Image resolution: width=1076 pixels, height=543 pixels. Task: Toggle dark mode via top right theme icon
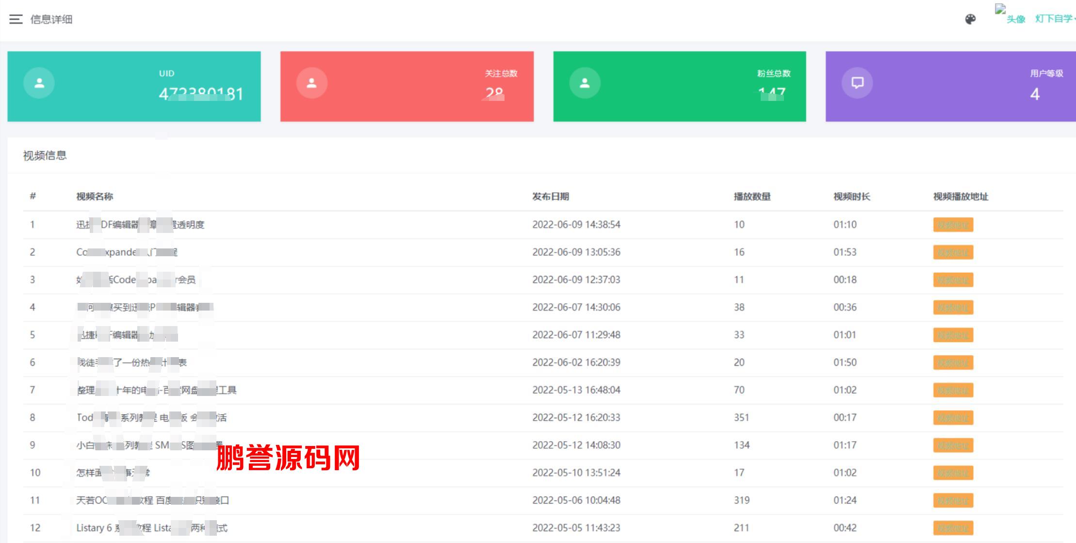point(971,19)
